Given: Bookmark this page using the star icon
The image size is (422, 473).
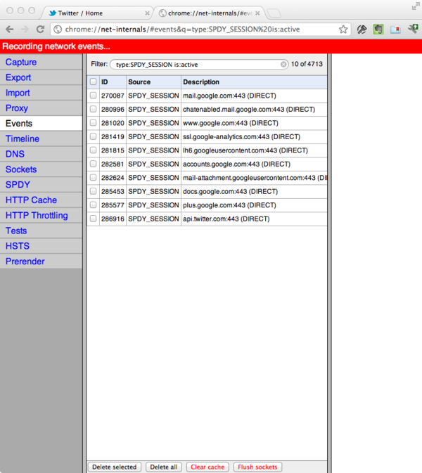Looking at the screenshot, I should tap(343, 30).
